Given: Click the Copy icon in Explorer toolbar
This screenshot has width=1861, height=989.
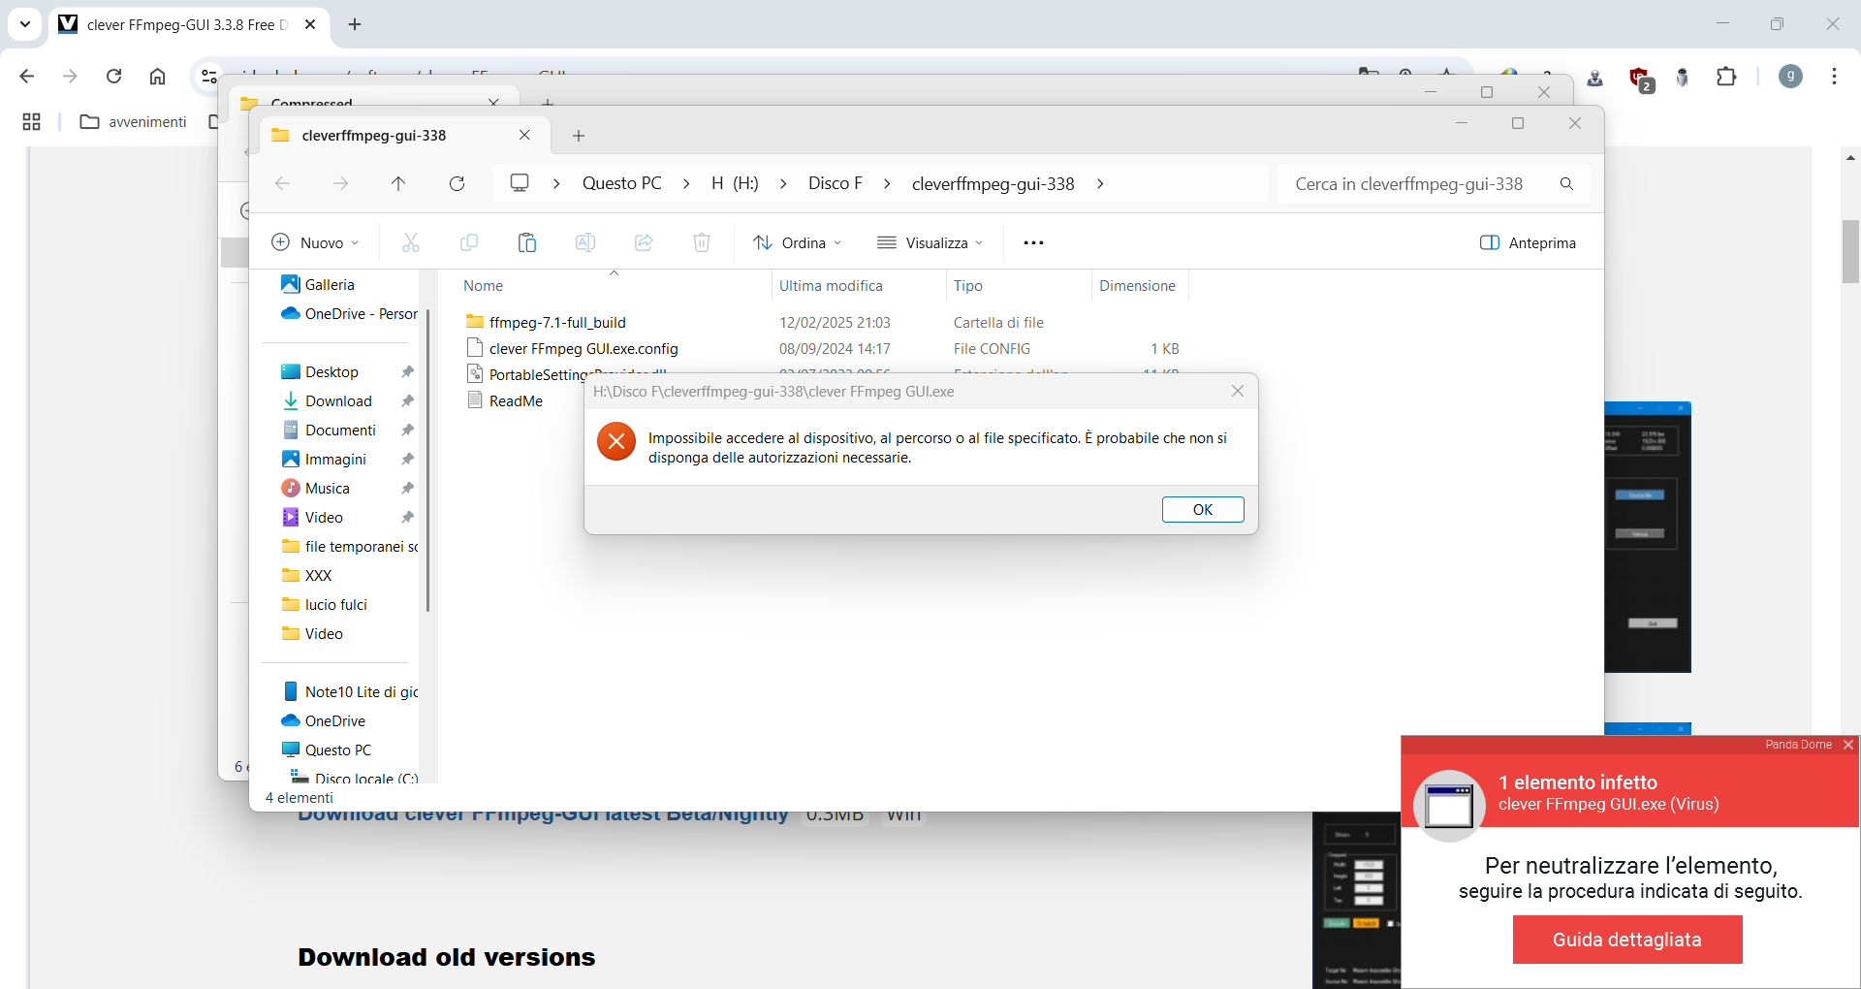Looking at the screenshot, I should pyautogui.click(x=469, y=242).
